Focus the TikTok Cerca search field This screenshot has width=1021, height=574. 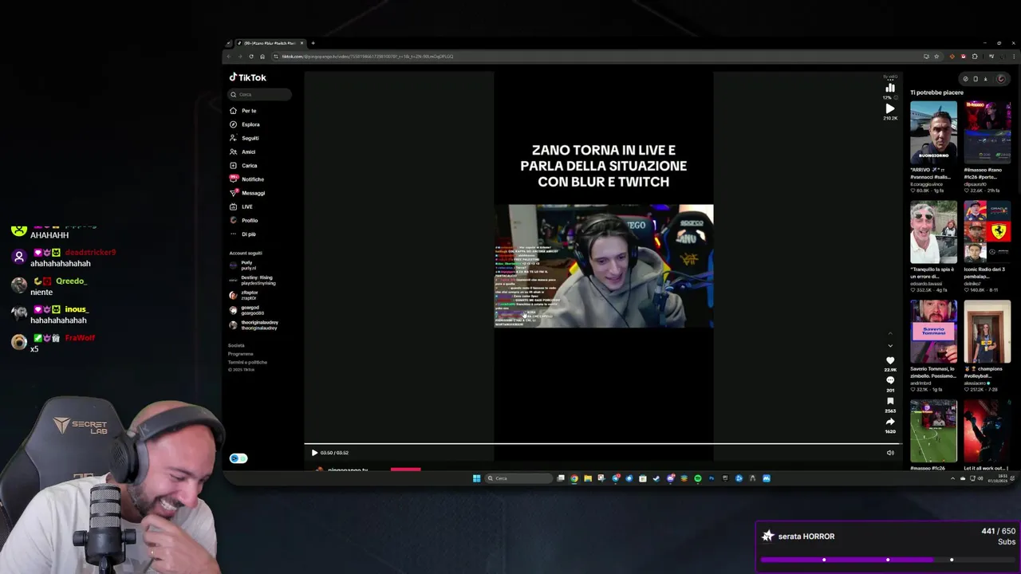[x=260, y=94]
